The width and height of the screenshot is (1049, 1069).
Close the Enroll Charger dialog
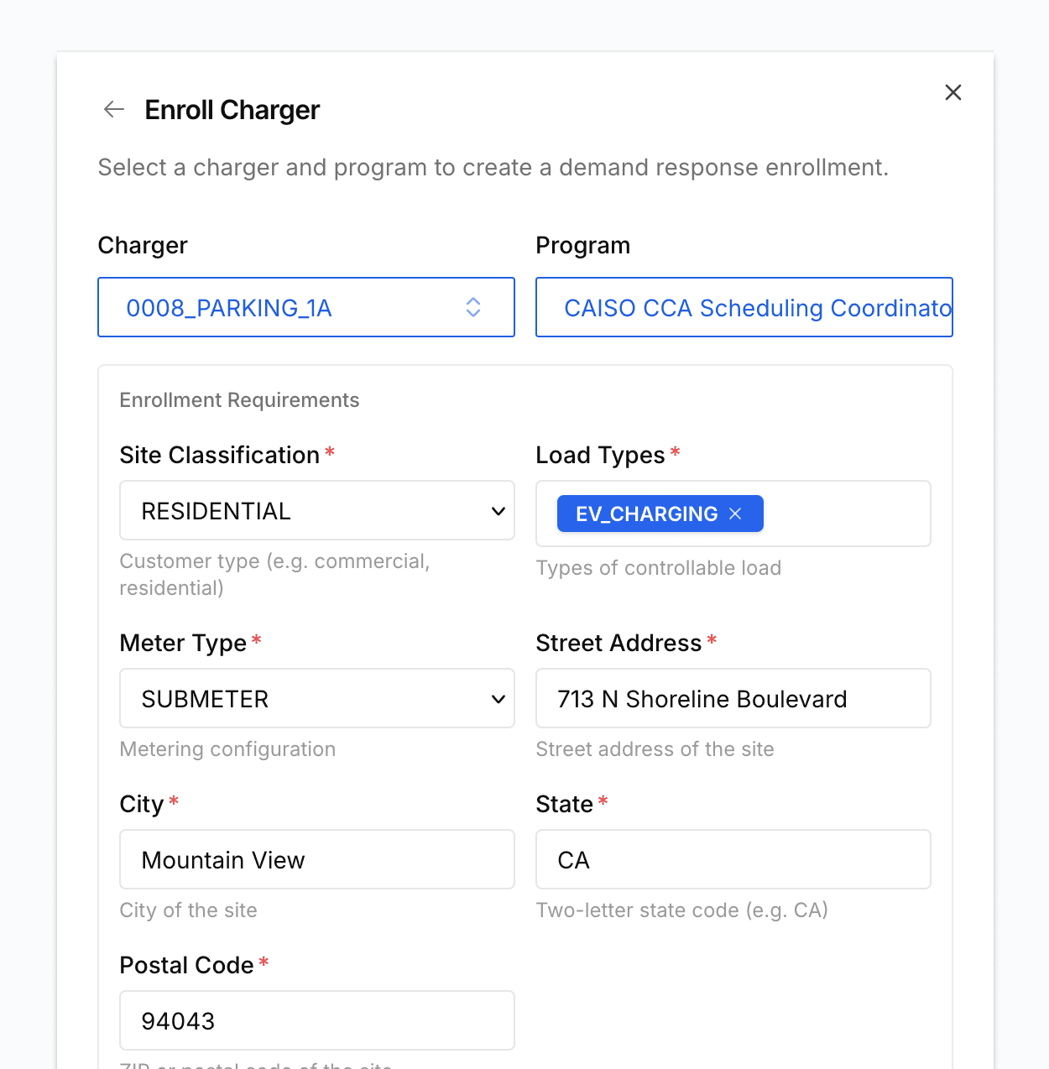(x=952, y=92)
